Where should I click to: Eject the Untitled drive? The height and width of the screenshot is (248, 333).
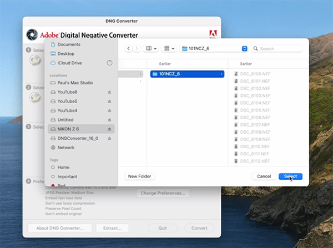[x=109, y=120]
